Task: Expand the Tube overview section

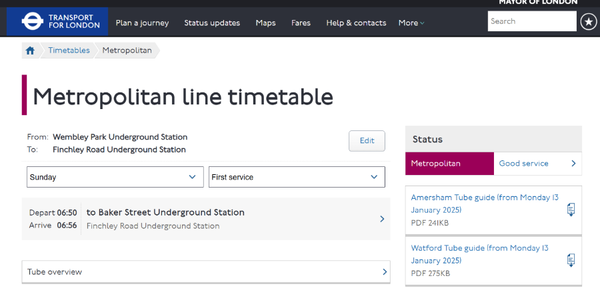Action: click(206, 272)
